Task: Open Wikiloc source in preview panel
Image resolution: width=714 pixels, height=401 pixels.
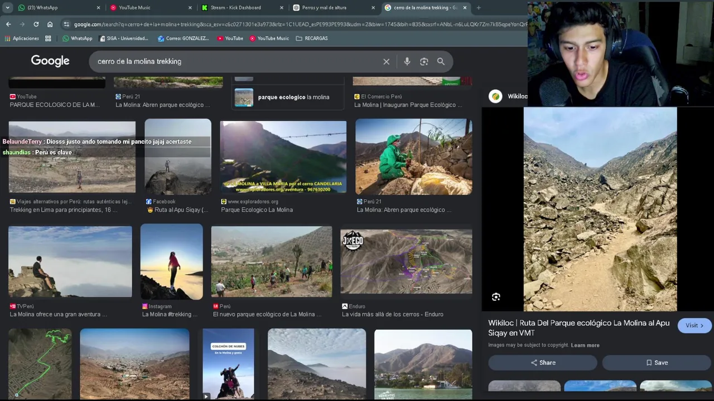Action: pos(508,96)
